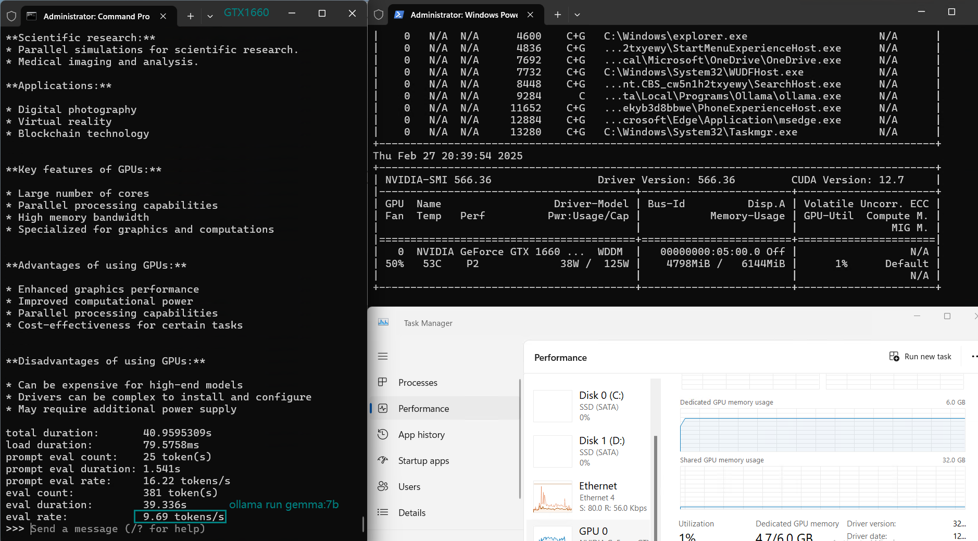Open the Processes page in Task Manager
This screenshot has width=978, height=541.
(x=417, y=383)
